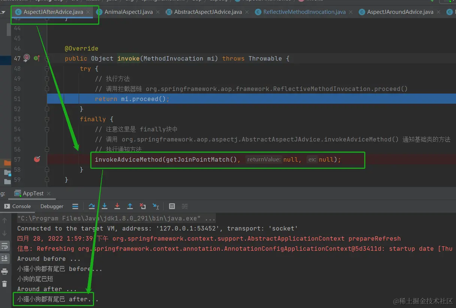
Task: Click the fold end marker at line 58
Action: pyautogui.click(x=47, y=170)
